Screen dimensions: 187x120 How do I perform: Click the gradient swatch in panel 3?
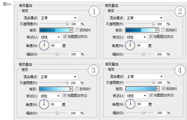tap(54, 89)
